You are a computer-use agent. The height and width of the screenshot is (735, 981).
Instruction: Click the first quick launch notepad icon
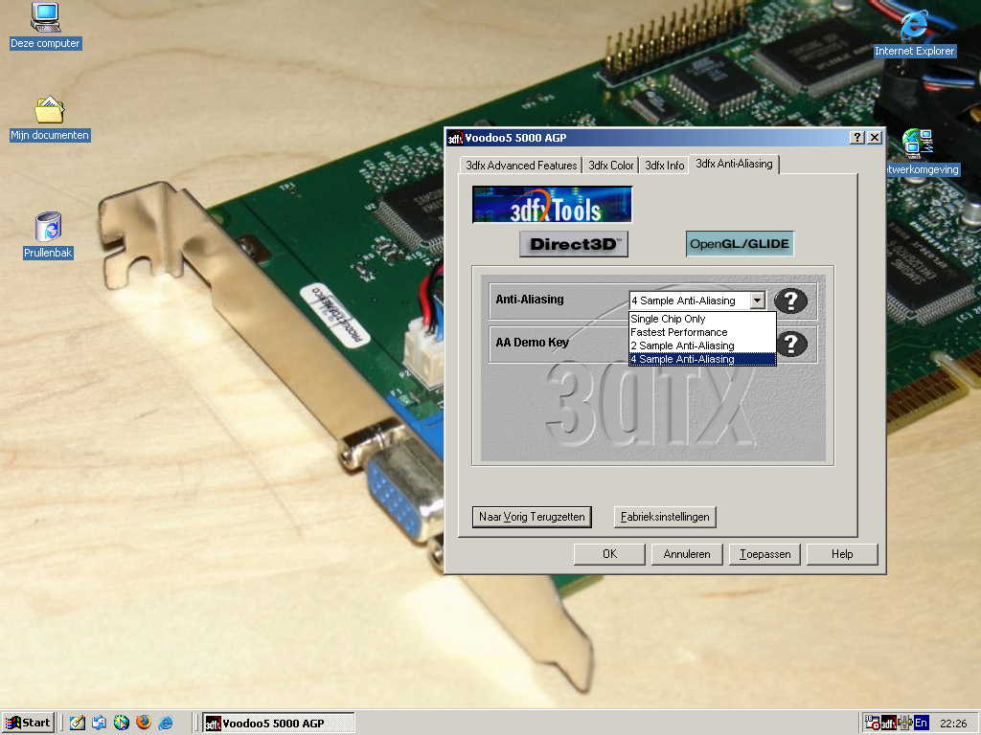tap(77, 723)
